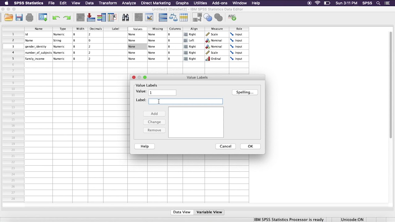
Task: Open the Analyze menu
Action: pyautogui.click(x=129, y=3)
